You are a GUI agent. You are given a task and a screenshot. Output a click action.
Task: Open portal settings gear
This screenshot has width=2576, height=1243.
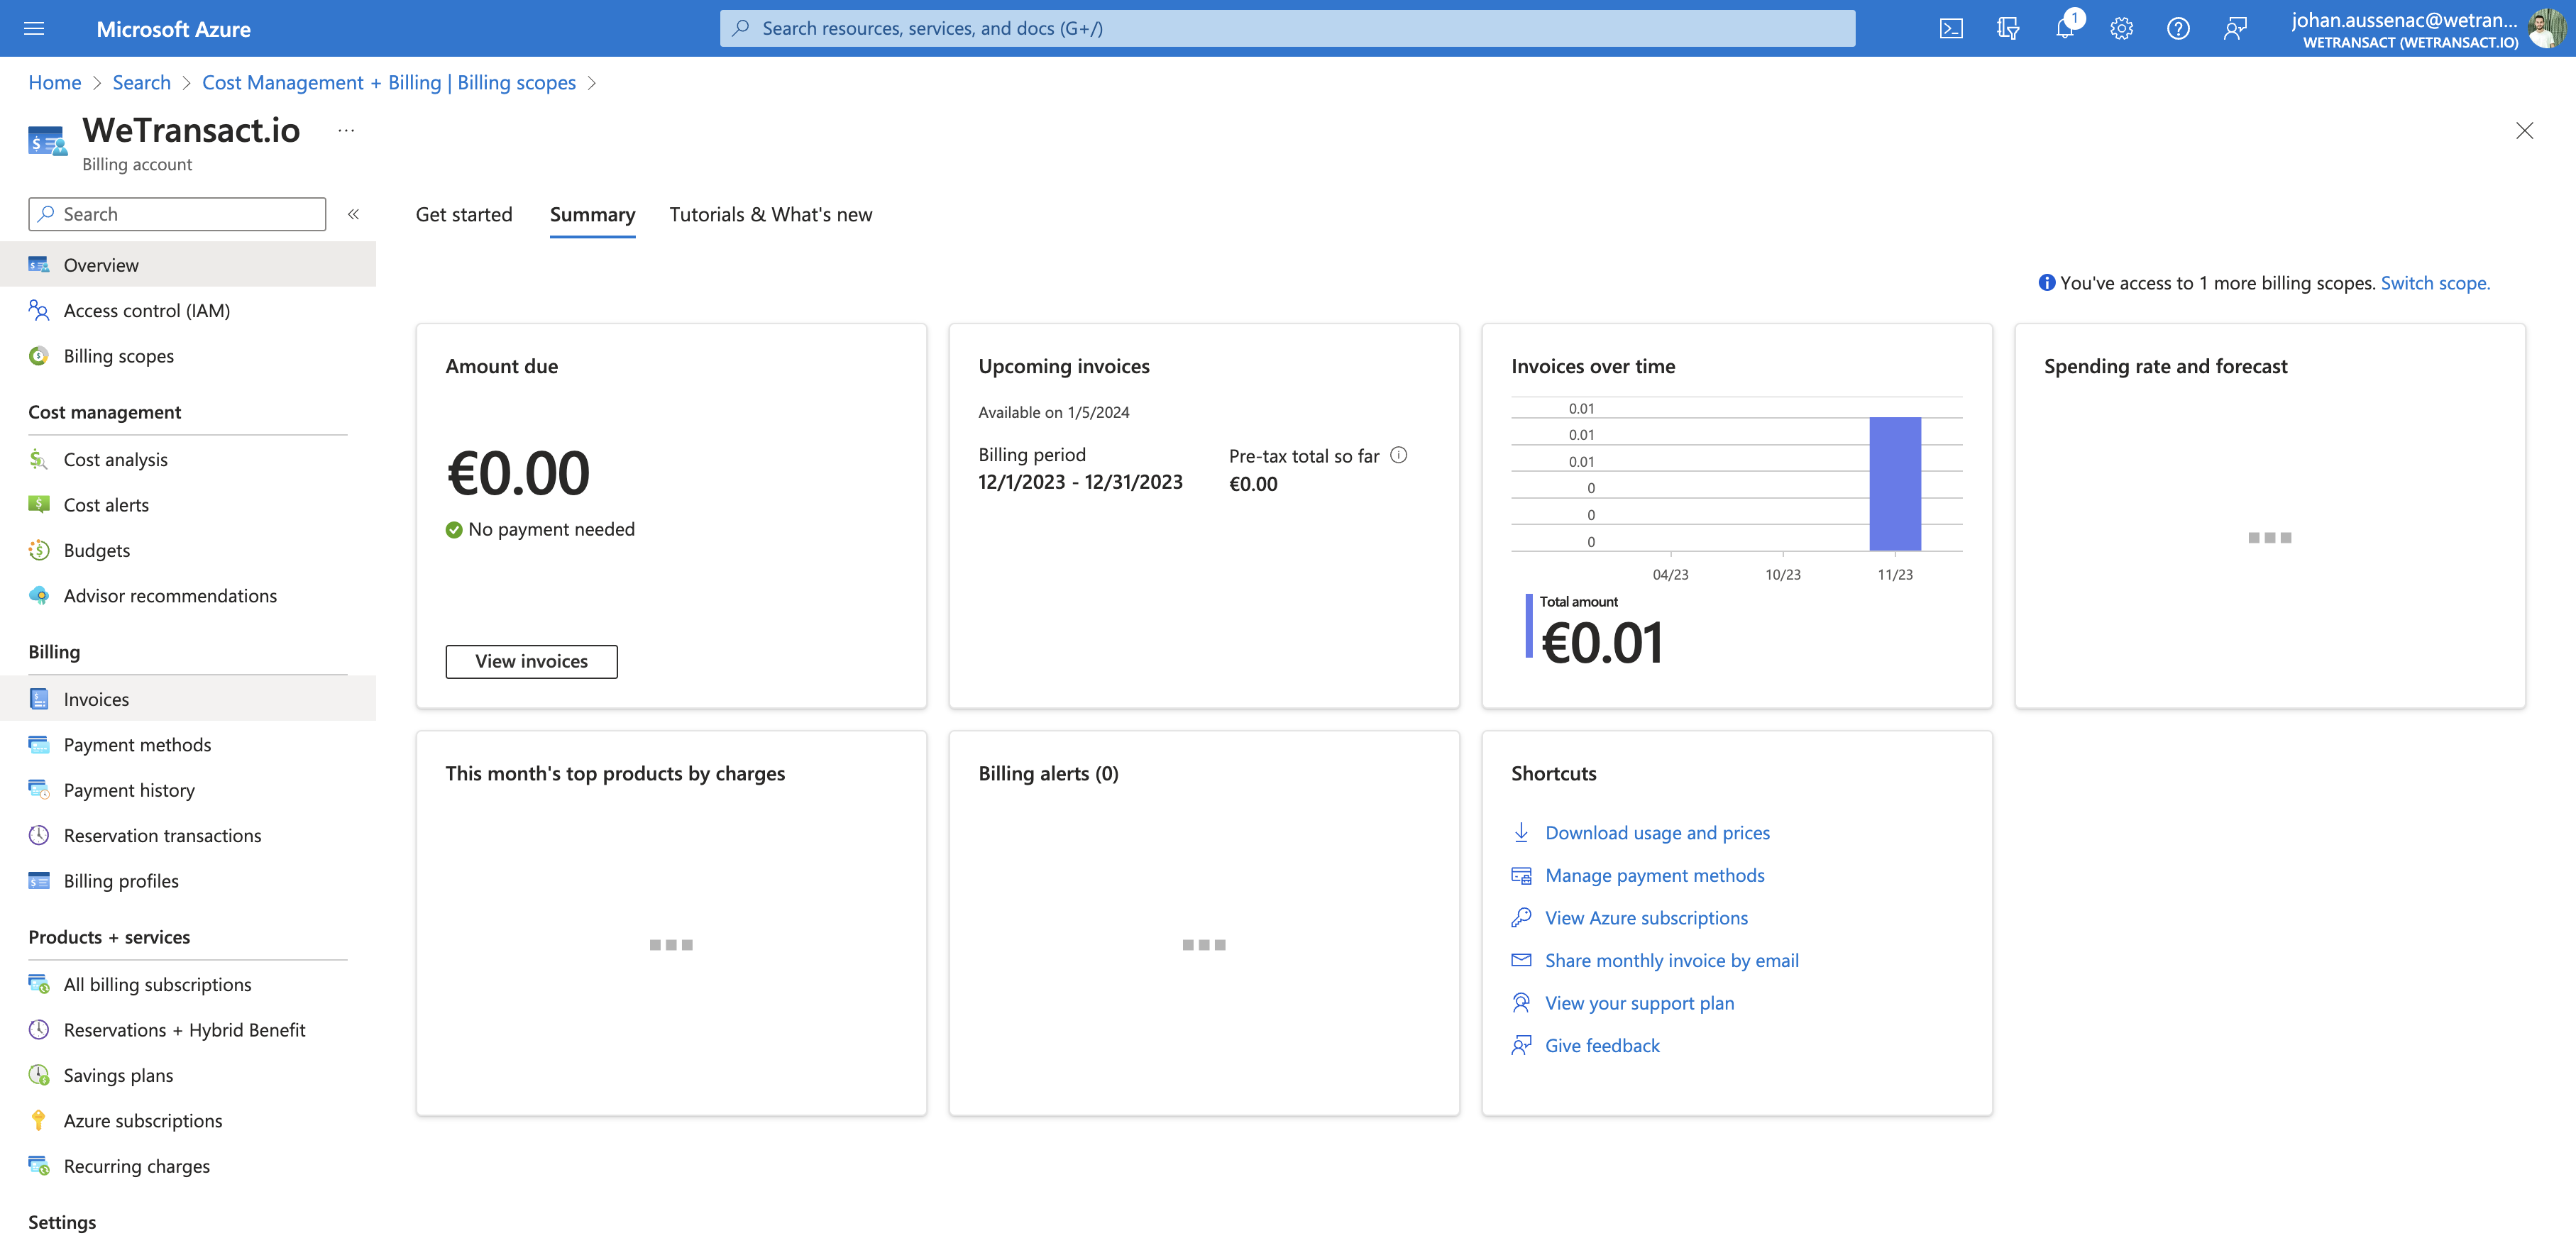click(x=2121, y=28)
